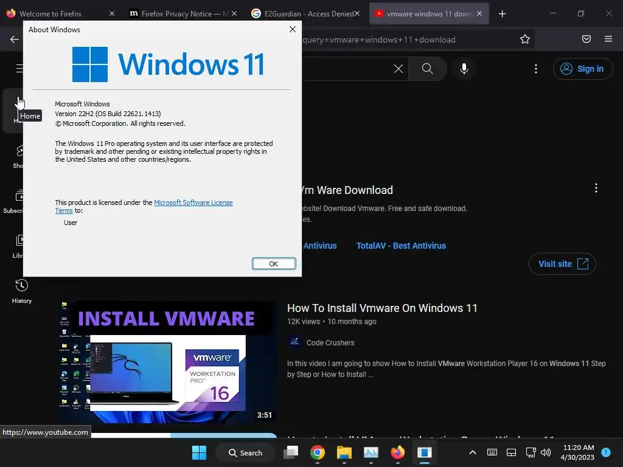623x467 pixels.
Task: Show hidden system tray icons
Action: [472, 452]
